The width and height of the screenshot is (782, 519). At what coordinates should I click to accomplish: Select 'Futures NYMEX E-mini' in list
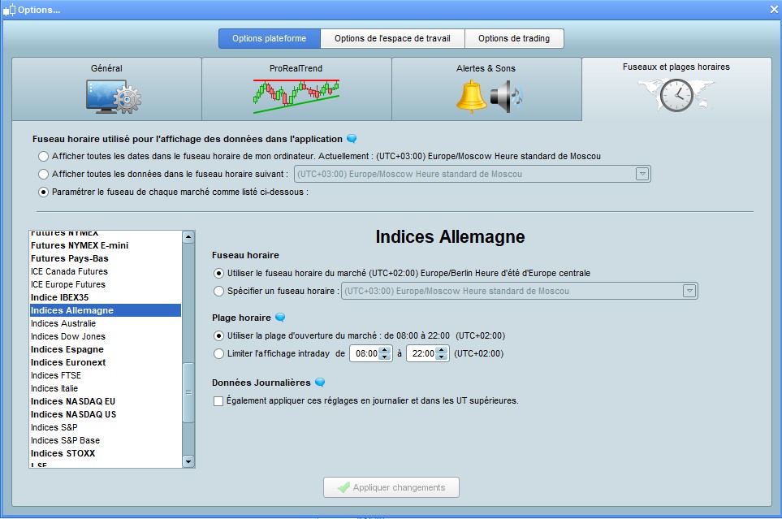click(x=106, y=245)
